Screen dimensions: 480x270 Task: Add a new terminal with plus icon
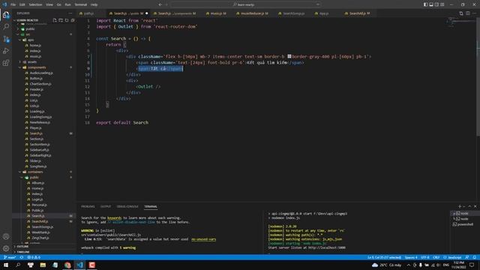[460, 207]
